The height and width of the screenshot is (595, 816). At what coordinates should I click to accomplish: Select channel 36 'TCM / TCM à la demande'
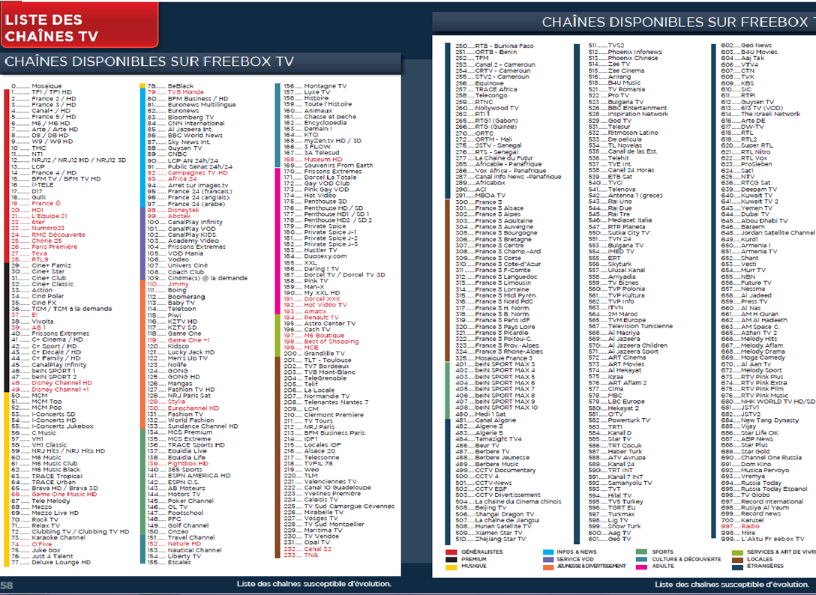(61, 309)
